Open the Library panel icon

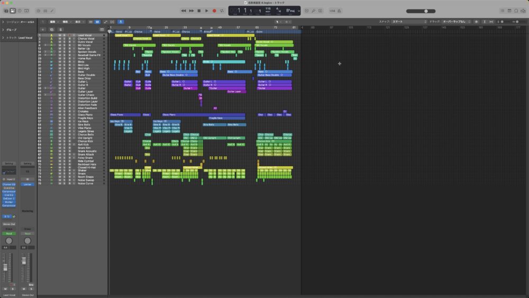tap(6, 11)
